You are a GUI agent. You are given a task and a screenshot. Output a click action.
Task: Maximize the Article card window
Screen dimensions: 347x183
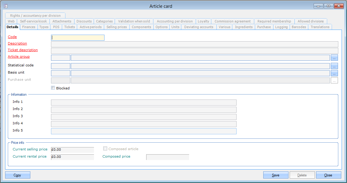[329, 6]
